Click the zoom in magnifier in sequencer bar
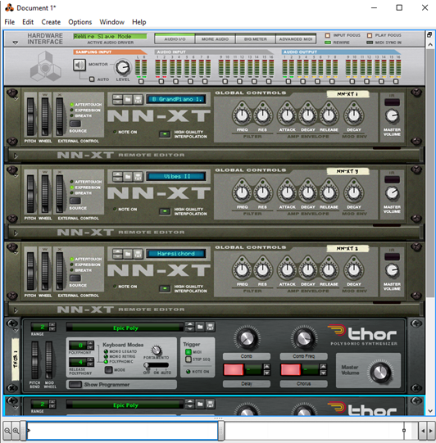This screenshot has width=436, height=443. pos(16,431)
